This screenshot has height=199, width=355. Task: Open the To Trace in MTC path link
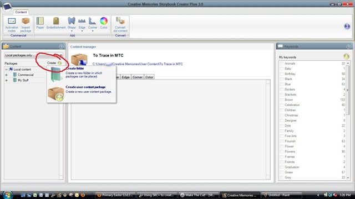click(x=138, y=64)
